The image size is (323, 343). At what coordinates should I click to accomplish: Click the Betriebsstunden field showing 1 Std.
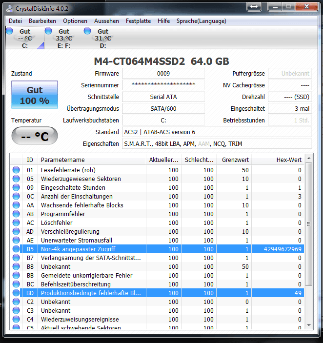pos(290,121)
